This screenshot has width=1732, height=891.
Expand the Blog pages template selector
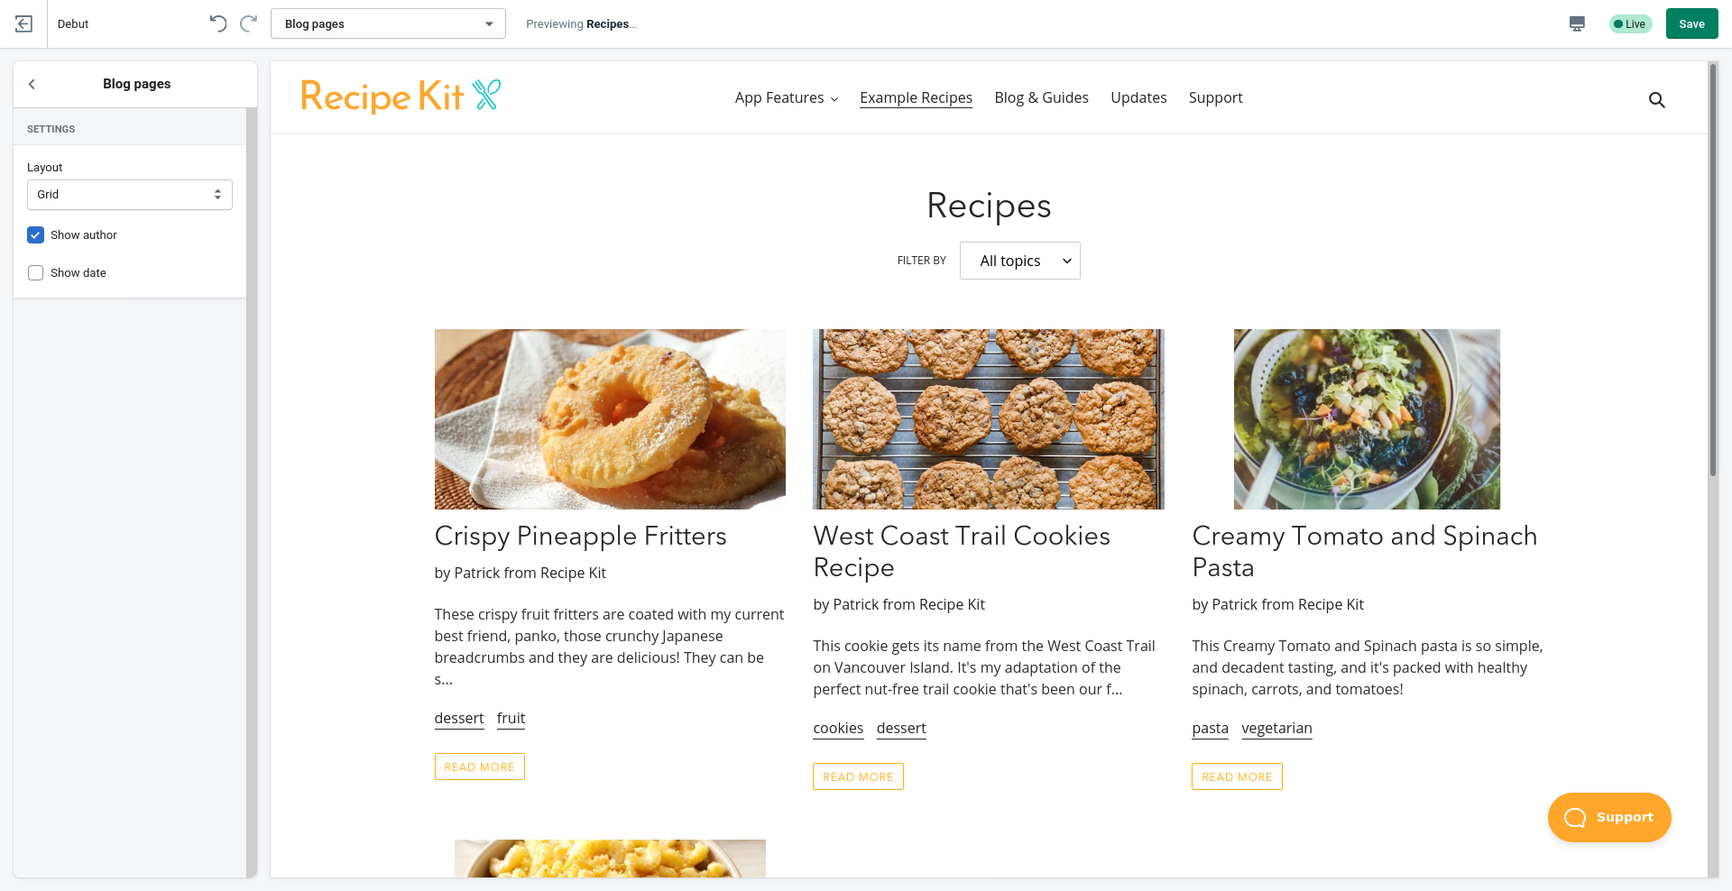pos(388,24)
